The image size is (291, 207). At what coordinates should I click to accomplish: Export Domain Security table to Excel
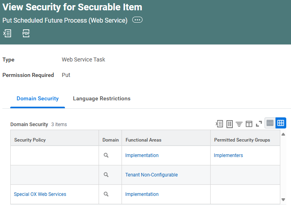pyautogui.click(x=219, y=124)
